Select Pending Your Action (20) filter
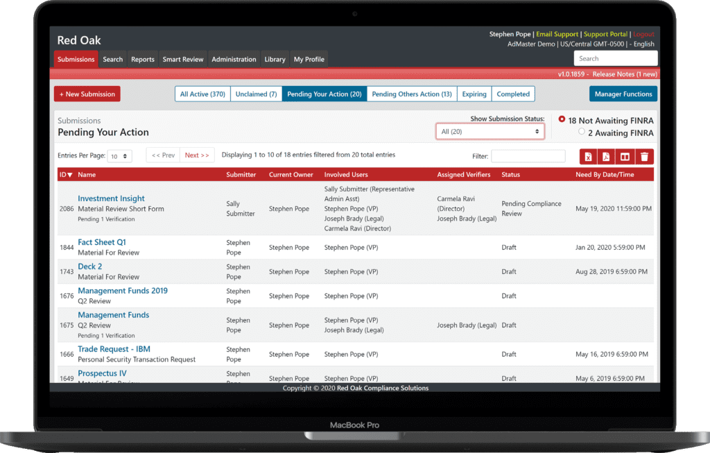 pyautogui.click(x=324, y=94)
